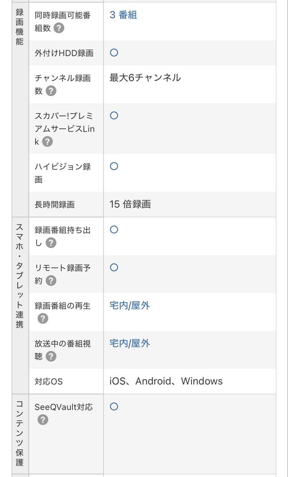
Task: Open help icon under SeeQVault対応
Action: [42, 420]
